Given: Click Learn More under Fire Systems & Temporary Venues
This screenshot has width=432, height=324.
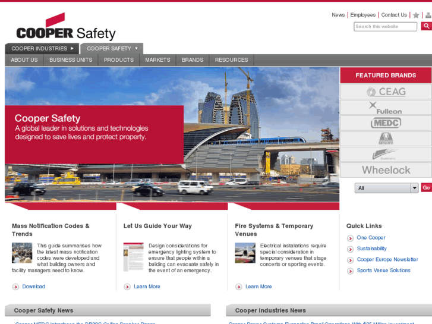Looking at the screenshot, I should pyautogui.click(x=258, y=287).
